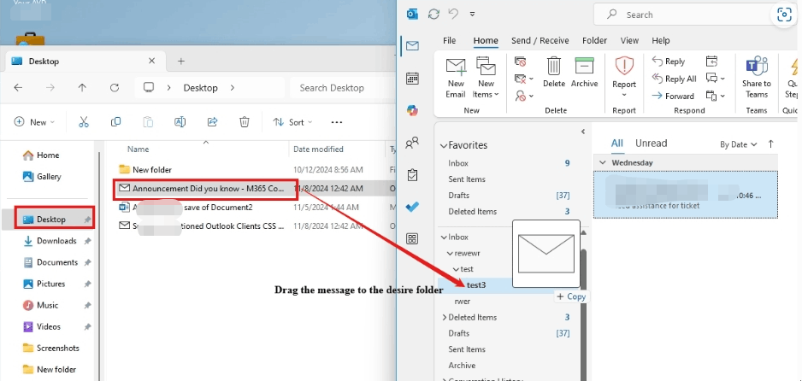Open the New Items dropdown
The image size is (802, 381).
(x=486, y=78)
